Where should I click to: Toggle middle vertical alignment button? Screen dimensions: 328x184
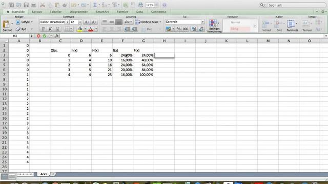(112, 22)
